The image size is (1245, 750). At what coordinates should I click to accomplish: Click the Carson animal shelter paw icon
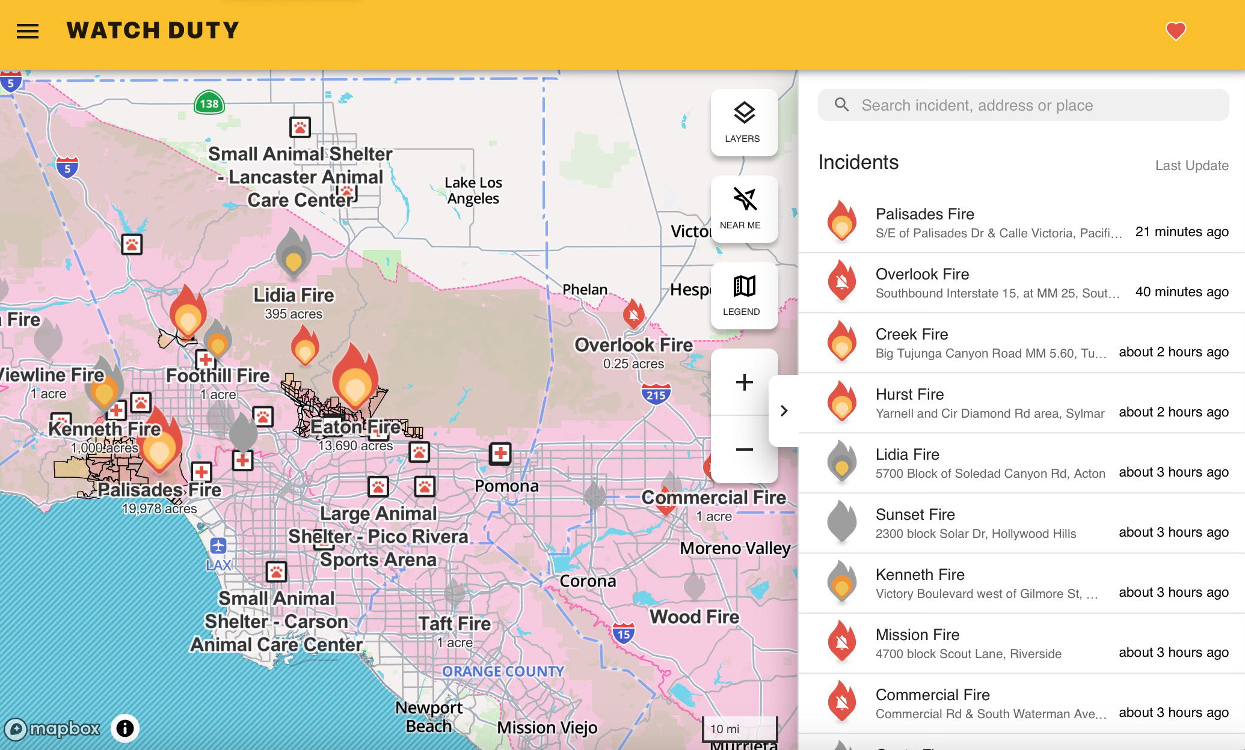pos(277,572)
